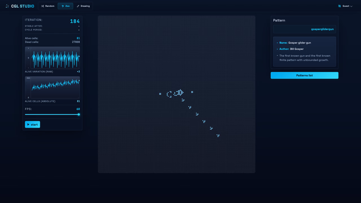Switch to the Random tab

48,6
